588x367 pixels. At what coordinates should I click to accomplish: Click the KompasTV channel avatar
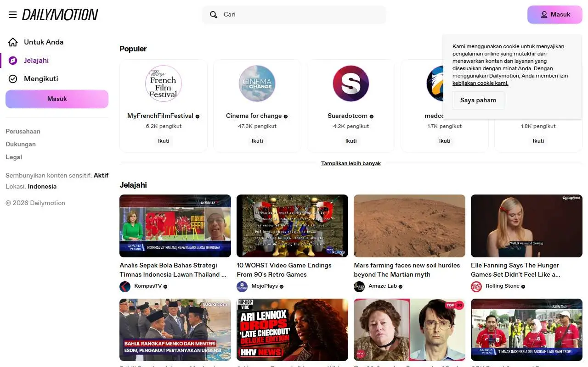[125, 287]
